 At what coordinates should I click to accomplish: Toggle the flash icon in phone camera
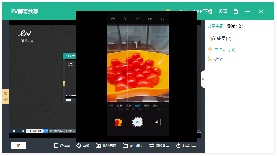click(x=125, y=18)
